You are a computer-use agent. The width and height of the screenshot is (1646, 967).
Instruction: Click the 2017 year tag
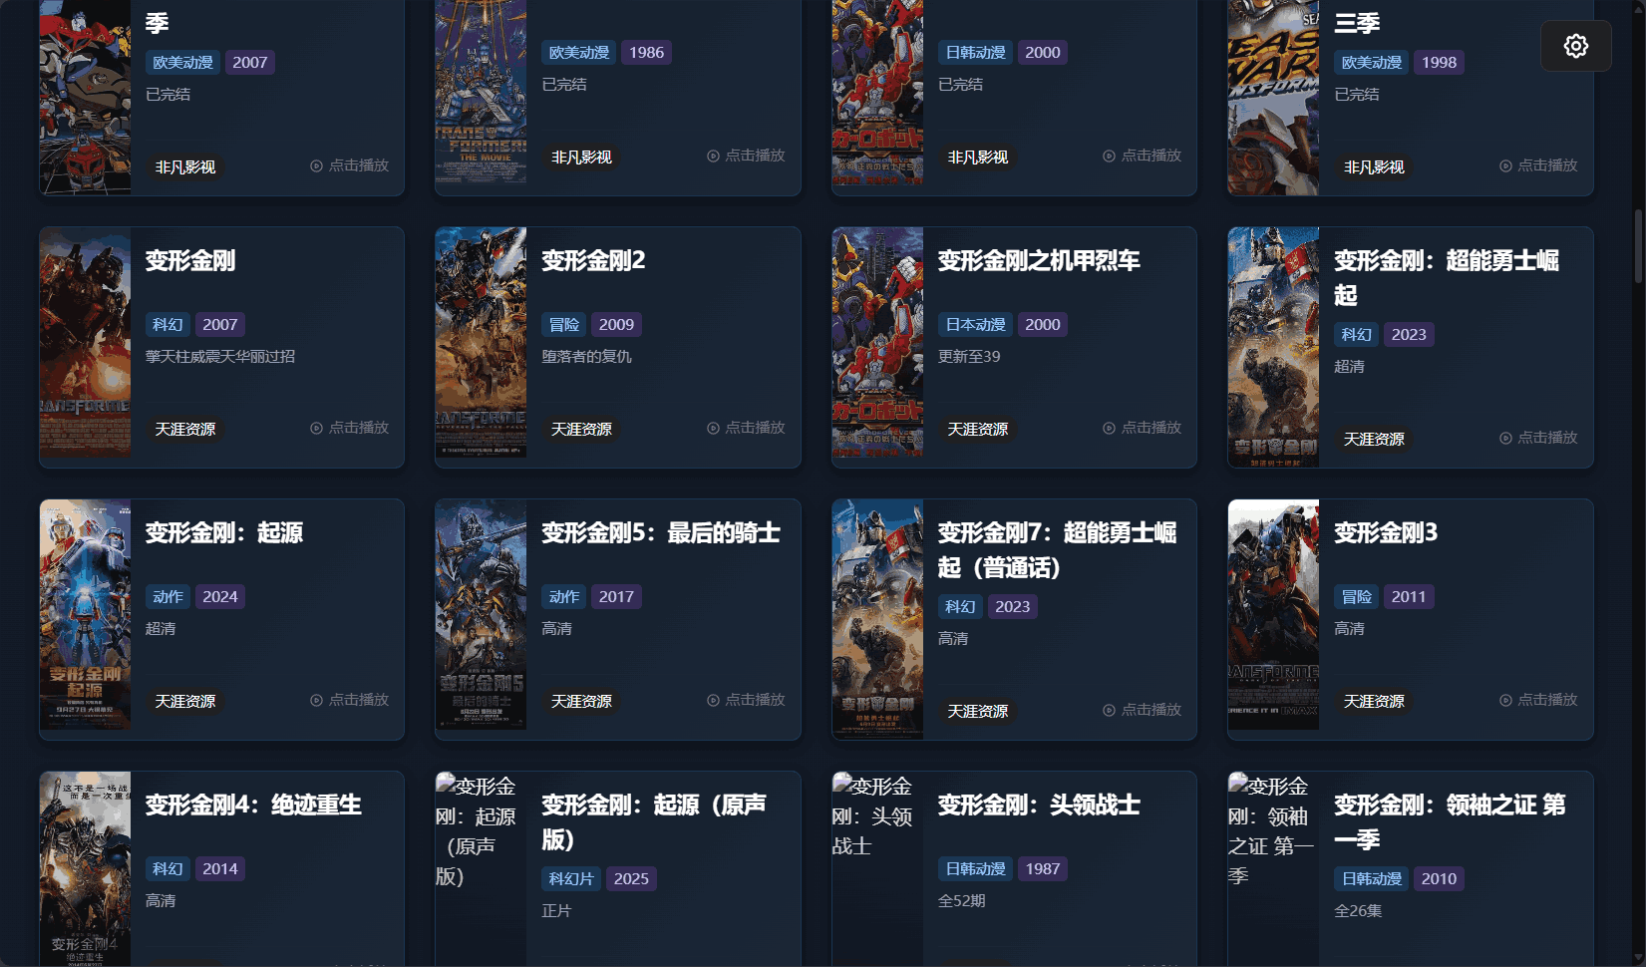pyautogui.click(x=616, y=596)
